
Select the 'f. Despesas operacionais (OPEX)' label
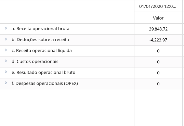45,84
